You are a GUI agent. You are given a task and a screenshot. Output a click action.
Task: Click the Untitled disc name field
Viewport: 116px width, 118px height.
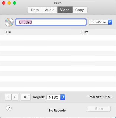pyautogui.click(x=51, y=22)
